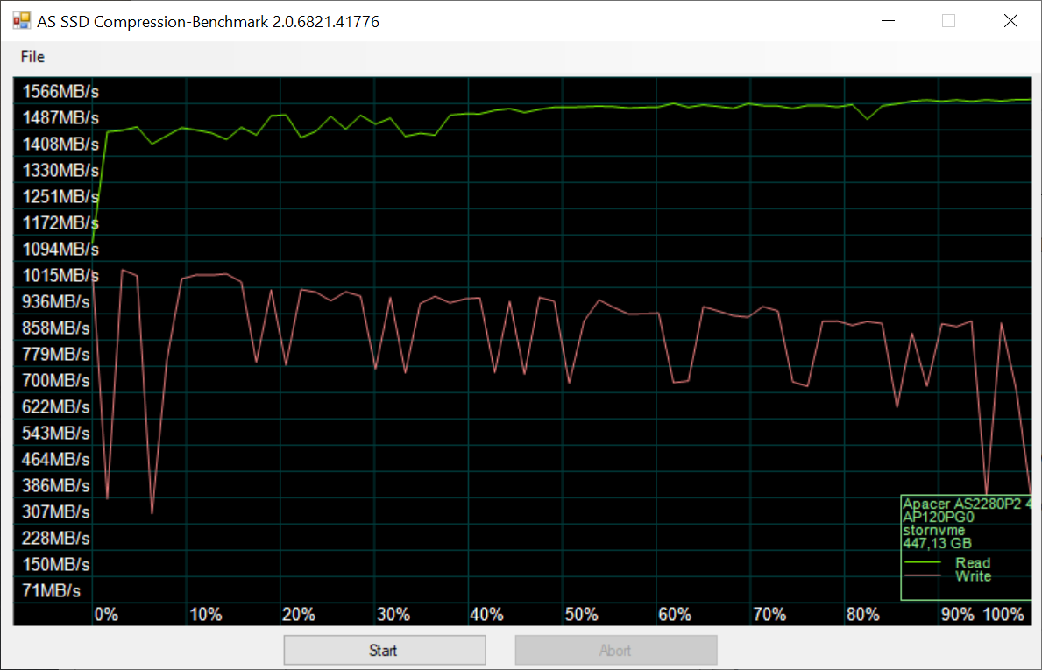Click the 1408MB/s axis label
Image resolution: width=1042 pixels, height=670 pixels.
(x=60, y=145)
